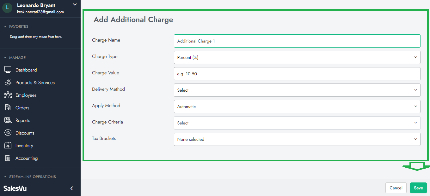
Task: Click the Reports magnifier icon
Action: click(x=8, y=120)
